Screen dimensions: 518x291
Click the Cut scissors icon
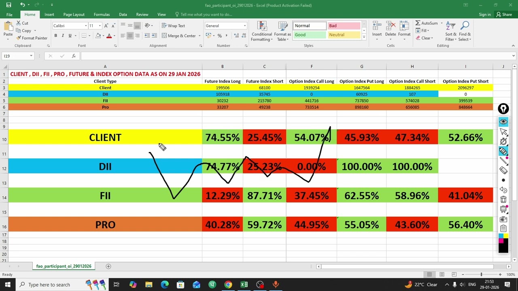[22, 23]
